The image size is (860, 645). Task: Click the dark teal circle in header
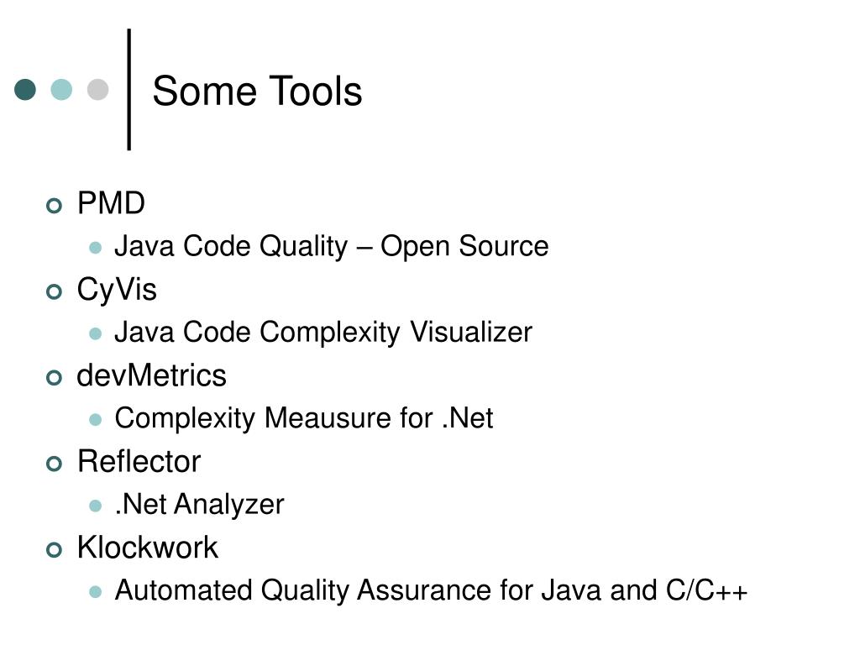(25, 89)
